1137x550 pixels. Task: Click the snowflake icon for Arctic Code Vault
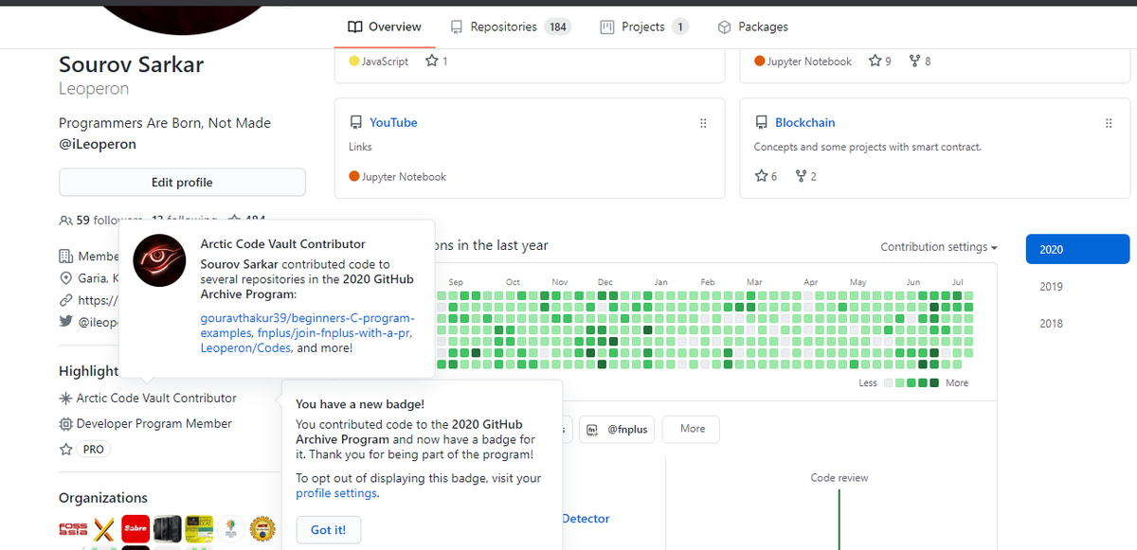click(x=65, y=399)
